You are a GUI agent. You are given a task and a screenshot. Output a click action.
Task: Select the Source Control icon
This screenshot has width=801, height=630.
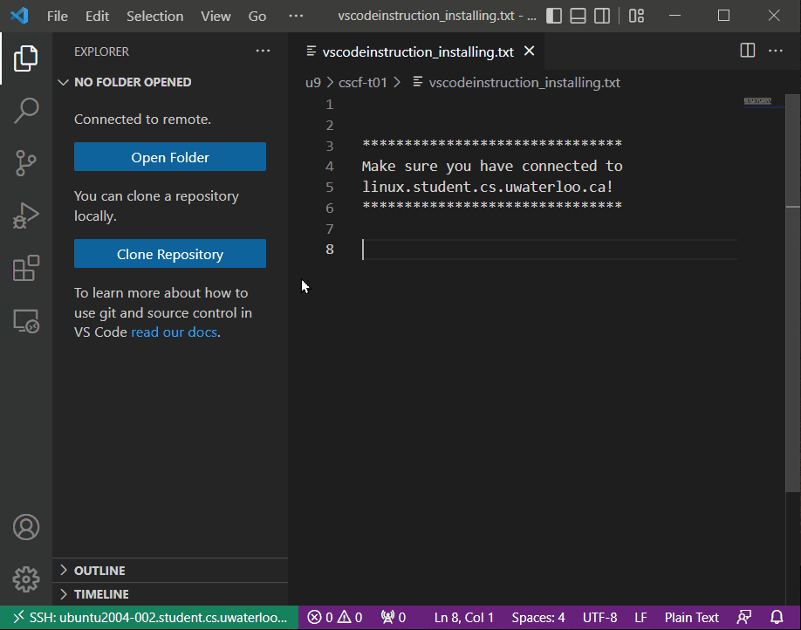point(25,162)
